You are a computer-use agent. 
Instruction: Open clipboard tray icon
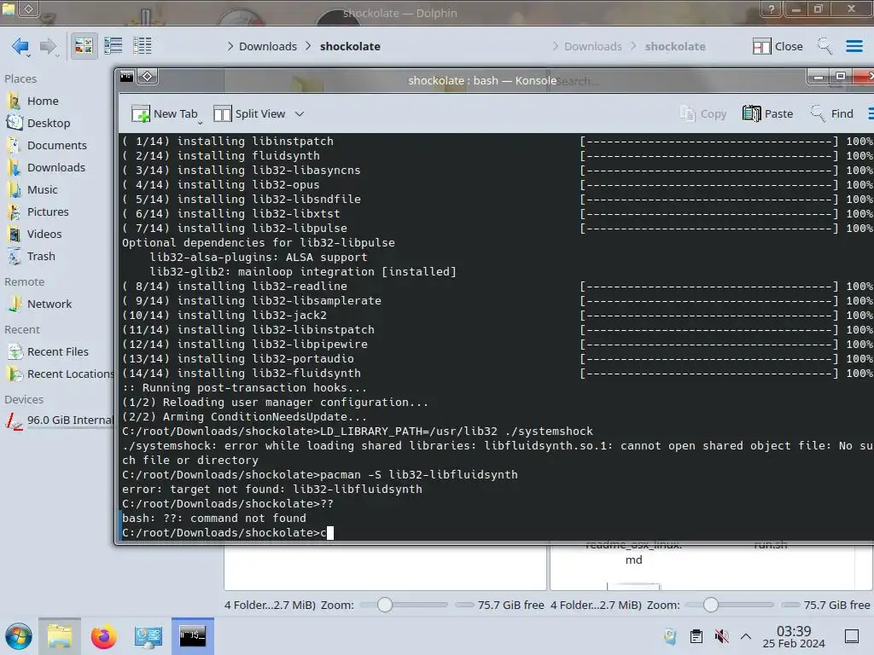696,636
